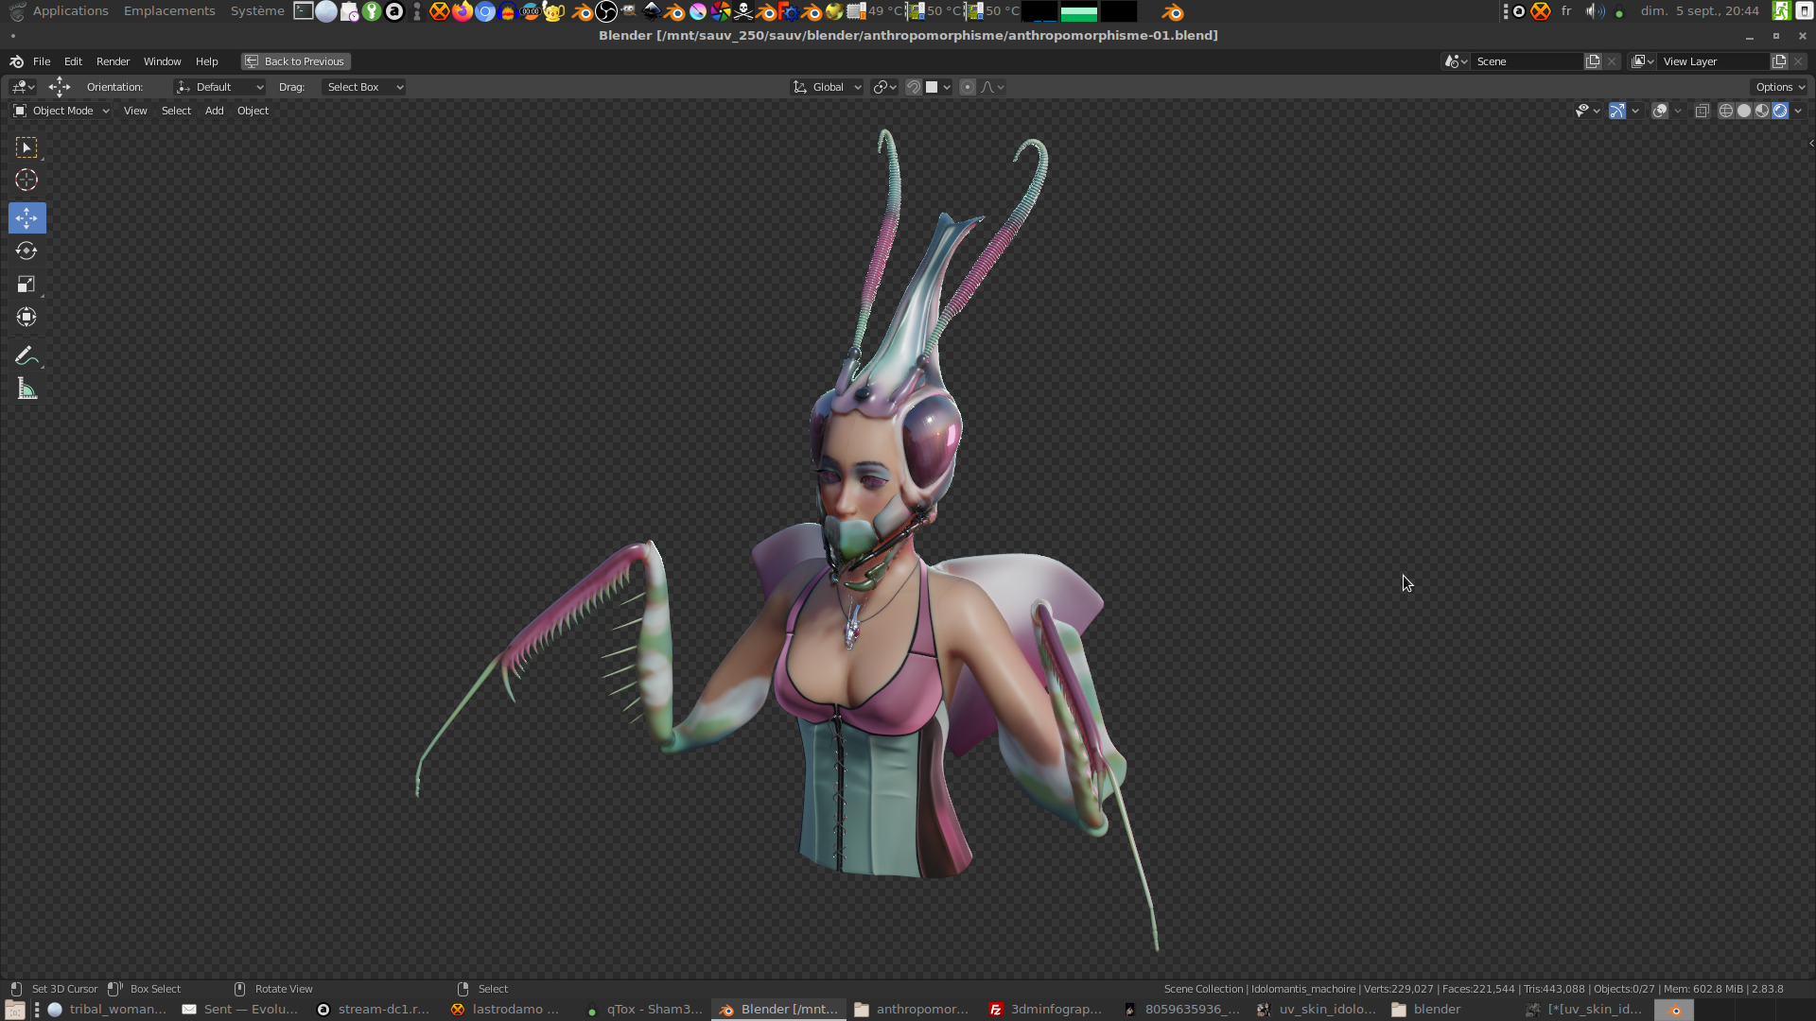Screen dimensions: 1816x1021
Task: Browse scenes dropdown icon
Action: pyautogui.click(x=1456, y=61)
